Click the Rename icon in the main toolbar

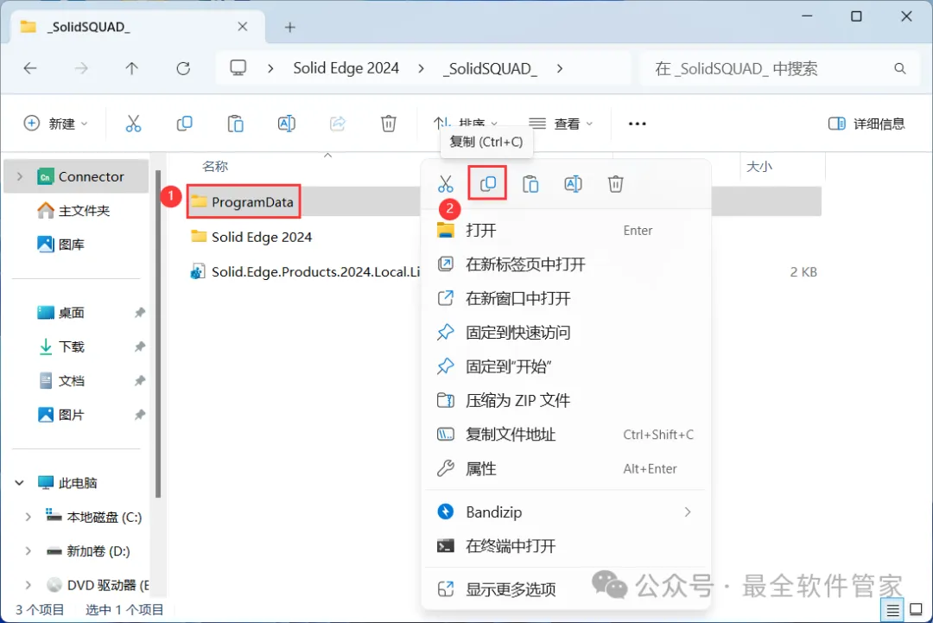tap(286, 124)
